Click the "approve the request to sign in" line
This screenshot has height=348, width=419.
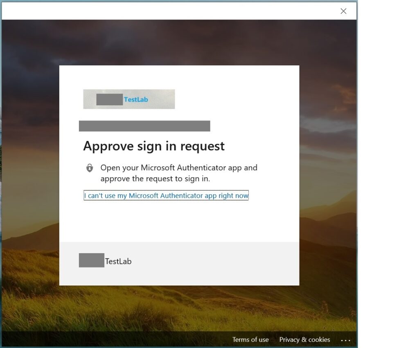pyautogui.click(x=155, y=179)
